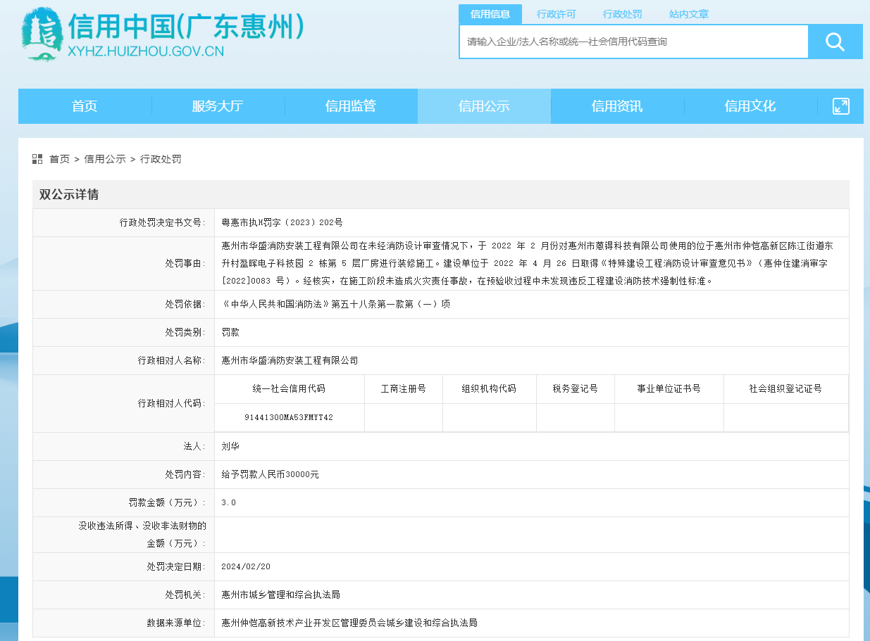Click the 税务登记号 column header
This screenshot has width=870, height=641.
click(575, 388)
